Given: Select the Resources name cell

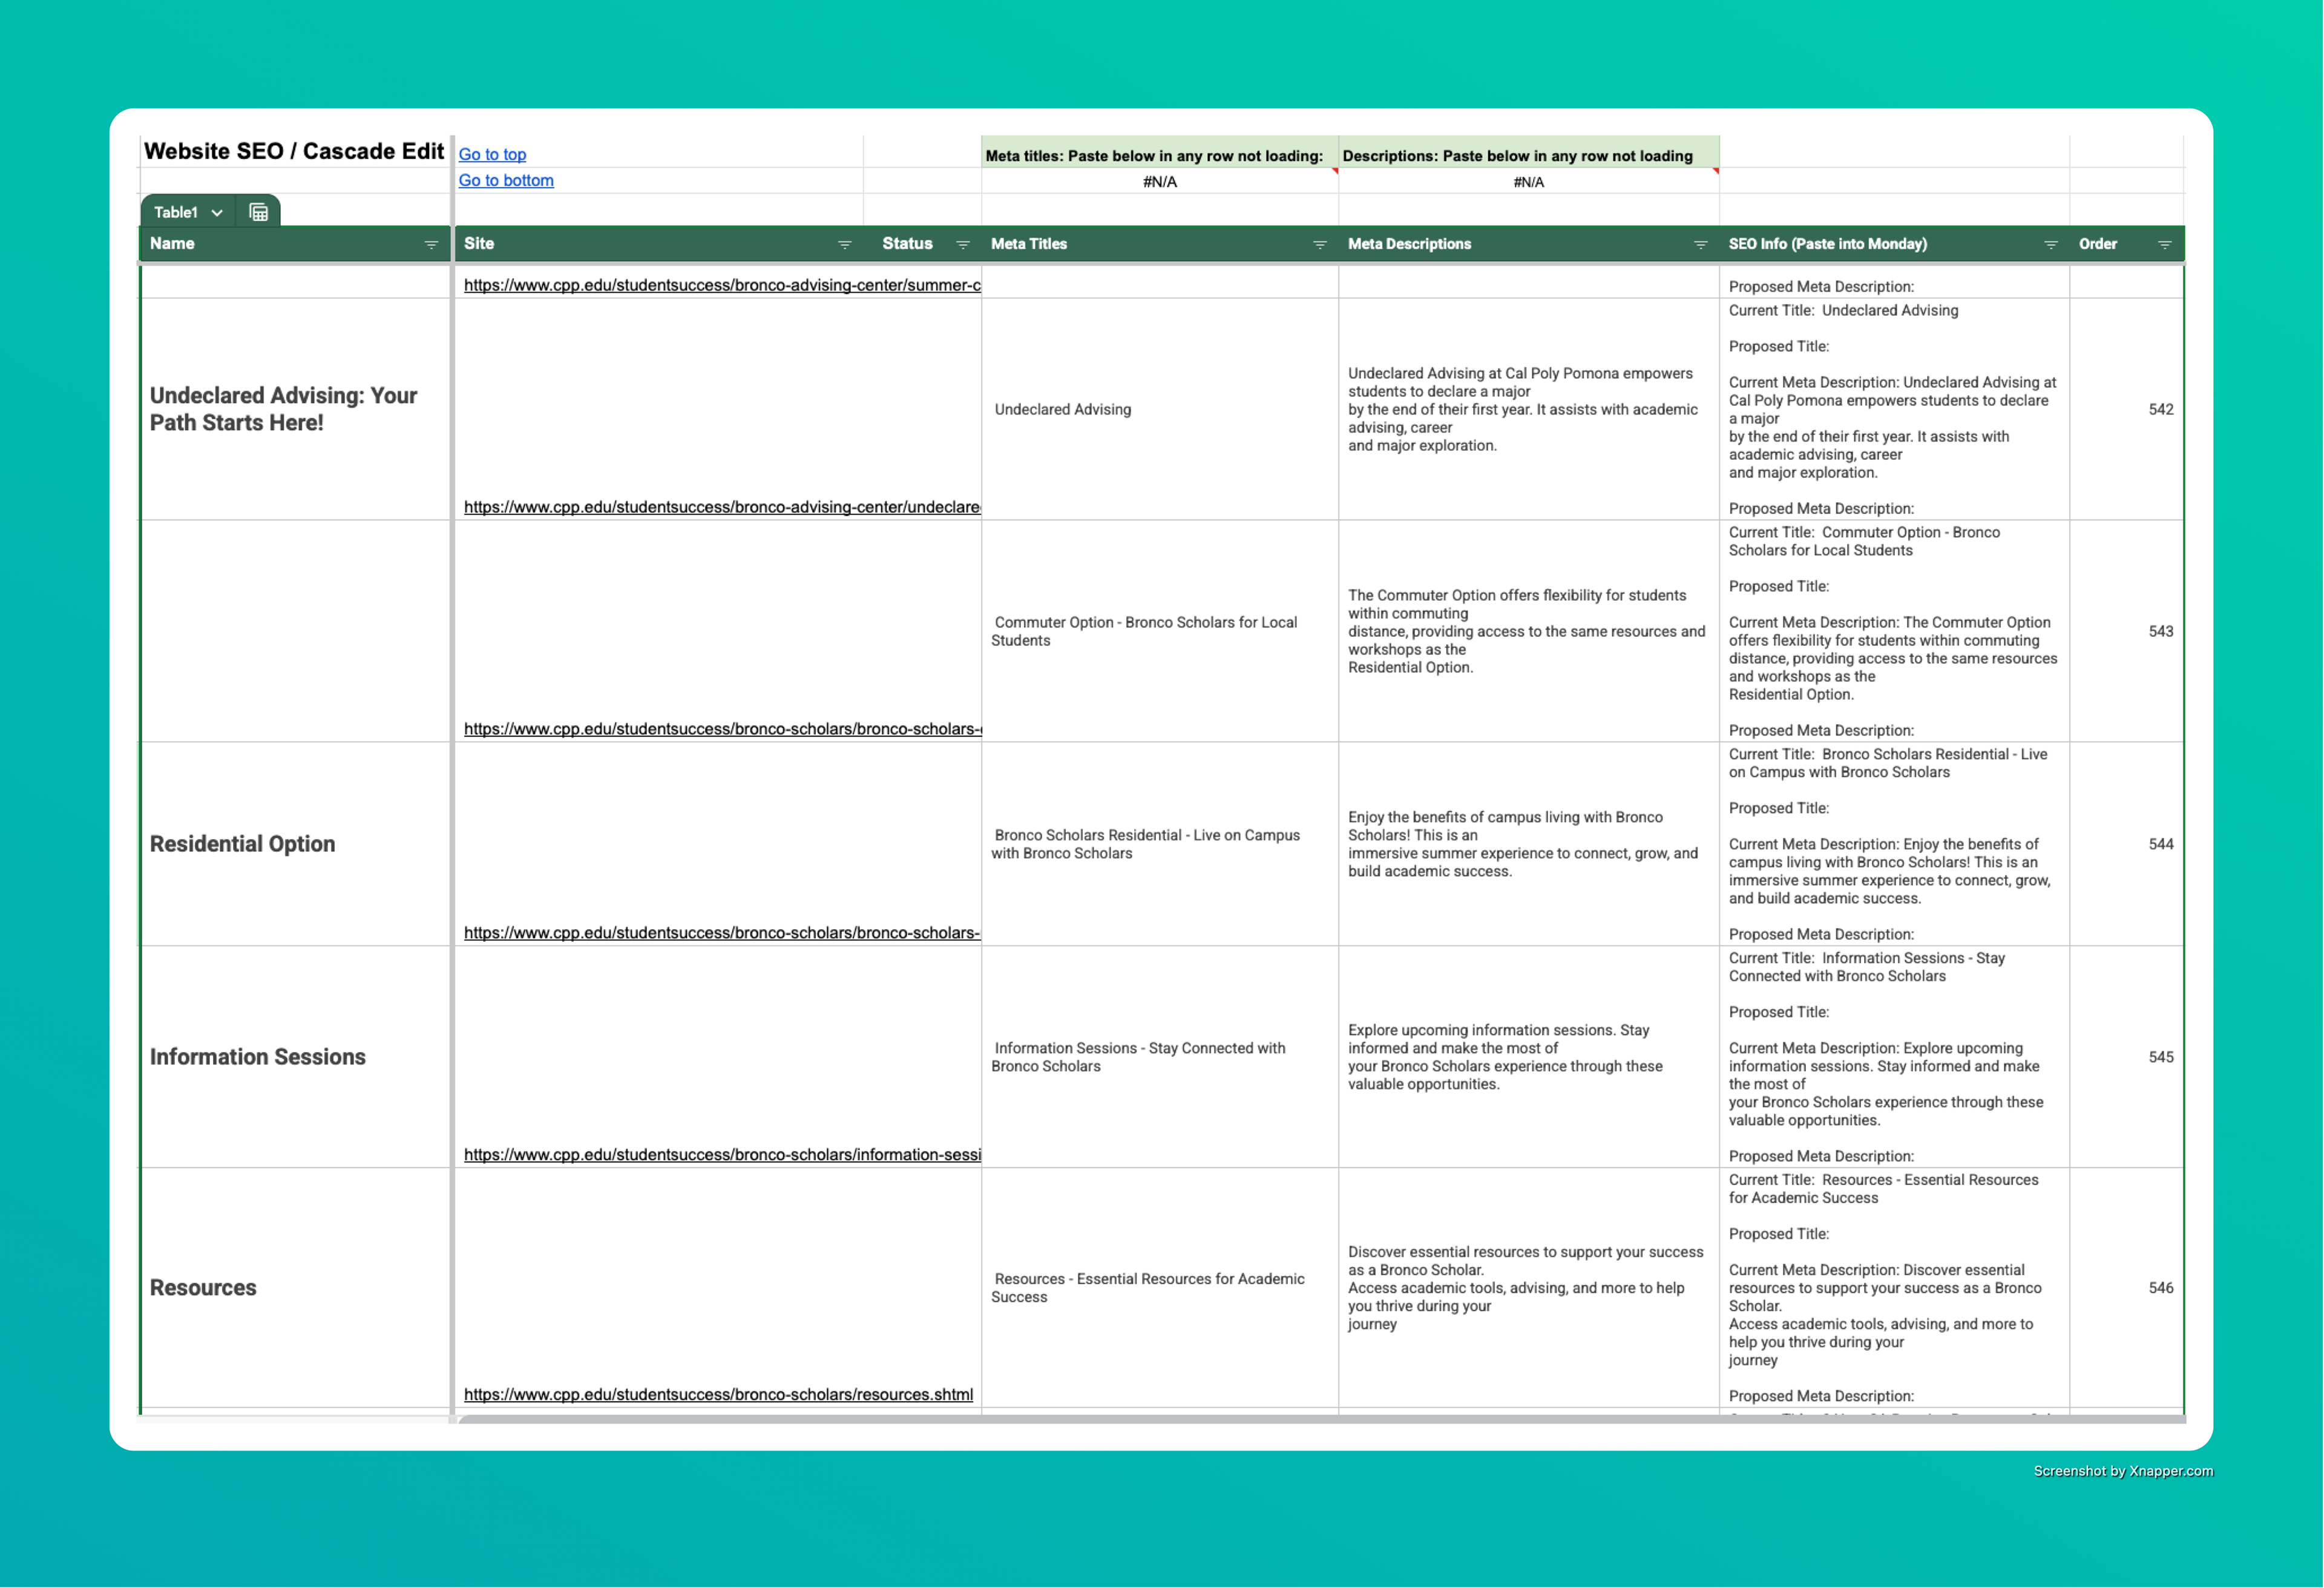Looking at the screenshot, I should (295, 1287).
